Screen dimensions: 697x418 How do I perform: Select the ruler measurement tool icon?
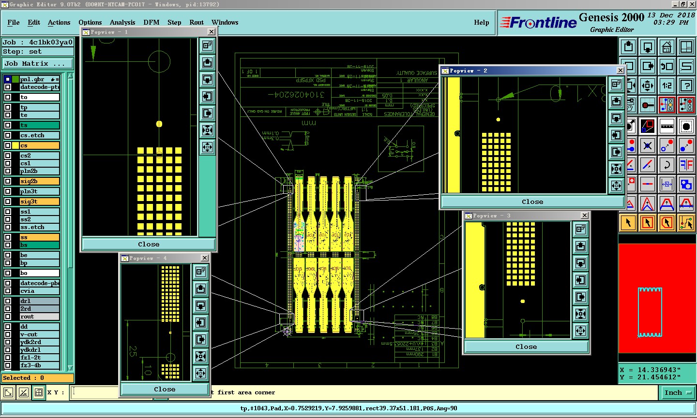[x=667, y=126]
